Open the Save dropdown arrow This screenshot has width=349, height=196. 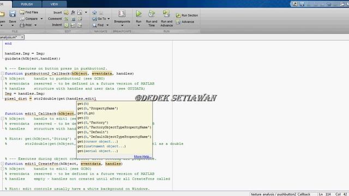(x=13, y=26)
